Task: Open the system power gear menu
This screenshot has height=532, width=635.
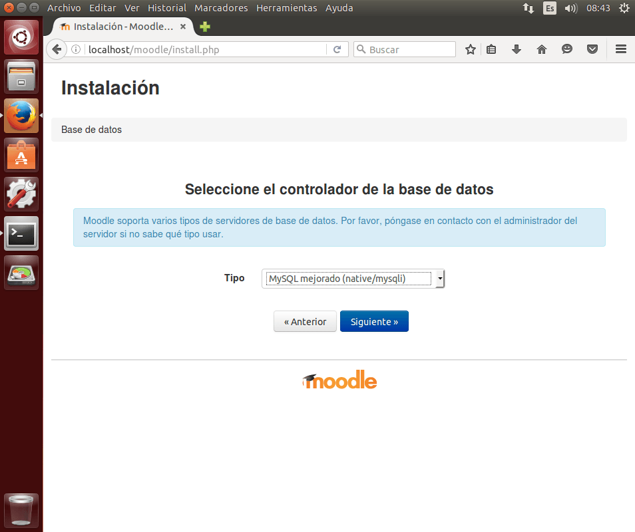Action: pos(624,8)
